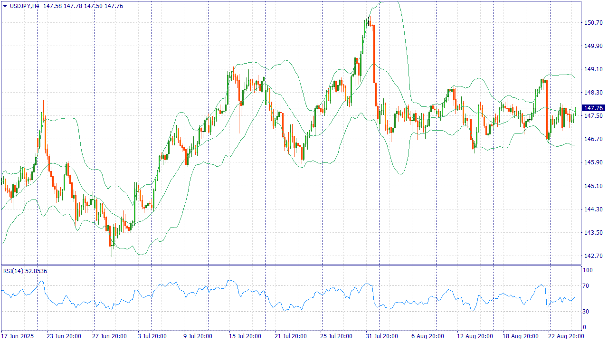The width and height of the screenshot is (608, 342).
Task: Click the 149.10 price axis label
Action: pyautogui.click(x=593, y=69)
